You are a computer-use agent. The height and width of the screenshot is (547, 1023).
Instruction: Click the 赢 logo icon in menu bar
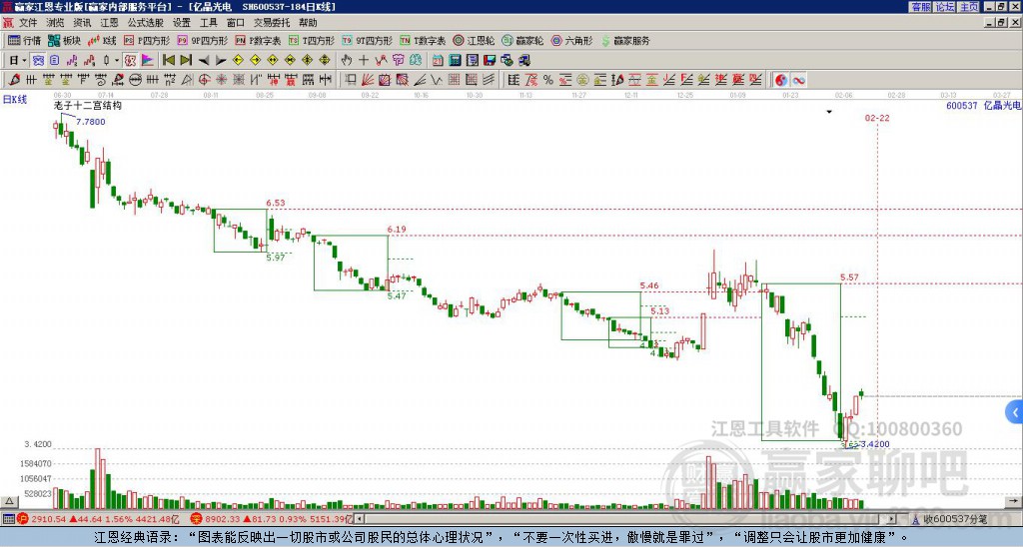(7, 23)
